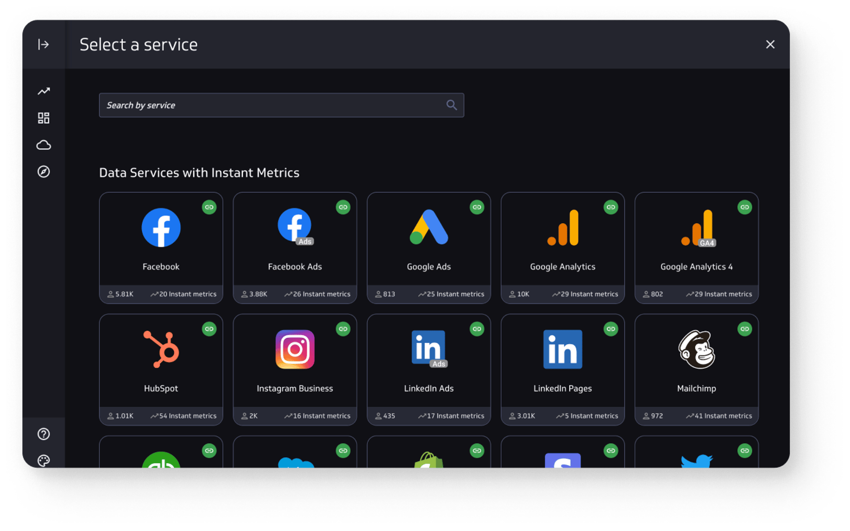Click the Mailchimp card's green link badge

tap(745, 329)
